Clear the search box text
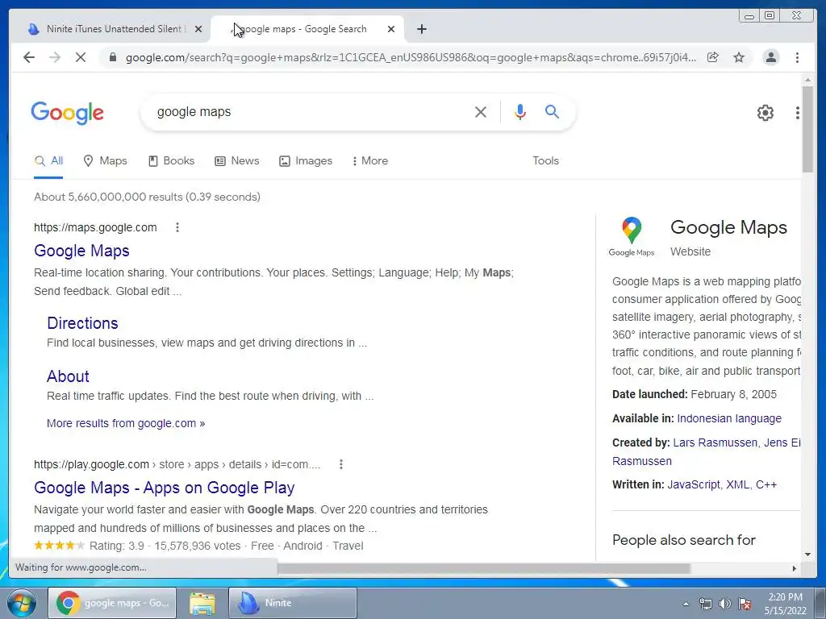The width and height of the screenshot is (826, 619). [x=481, y=111]
